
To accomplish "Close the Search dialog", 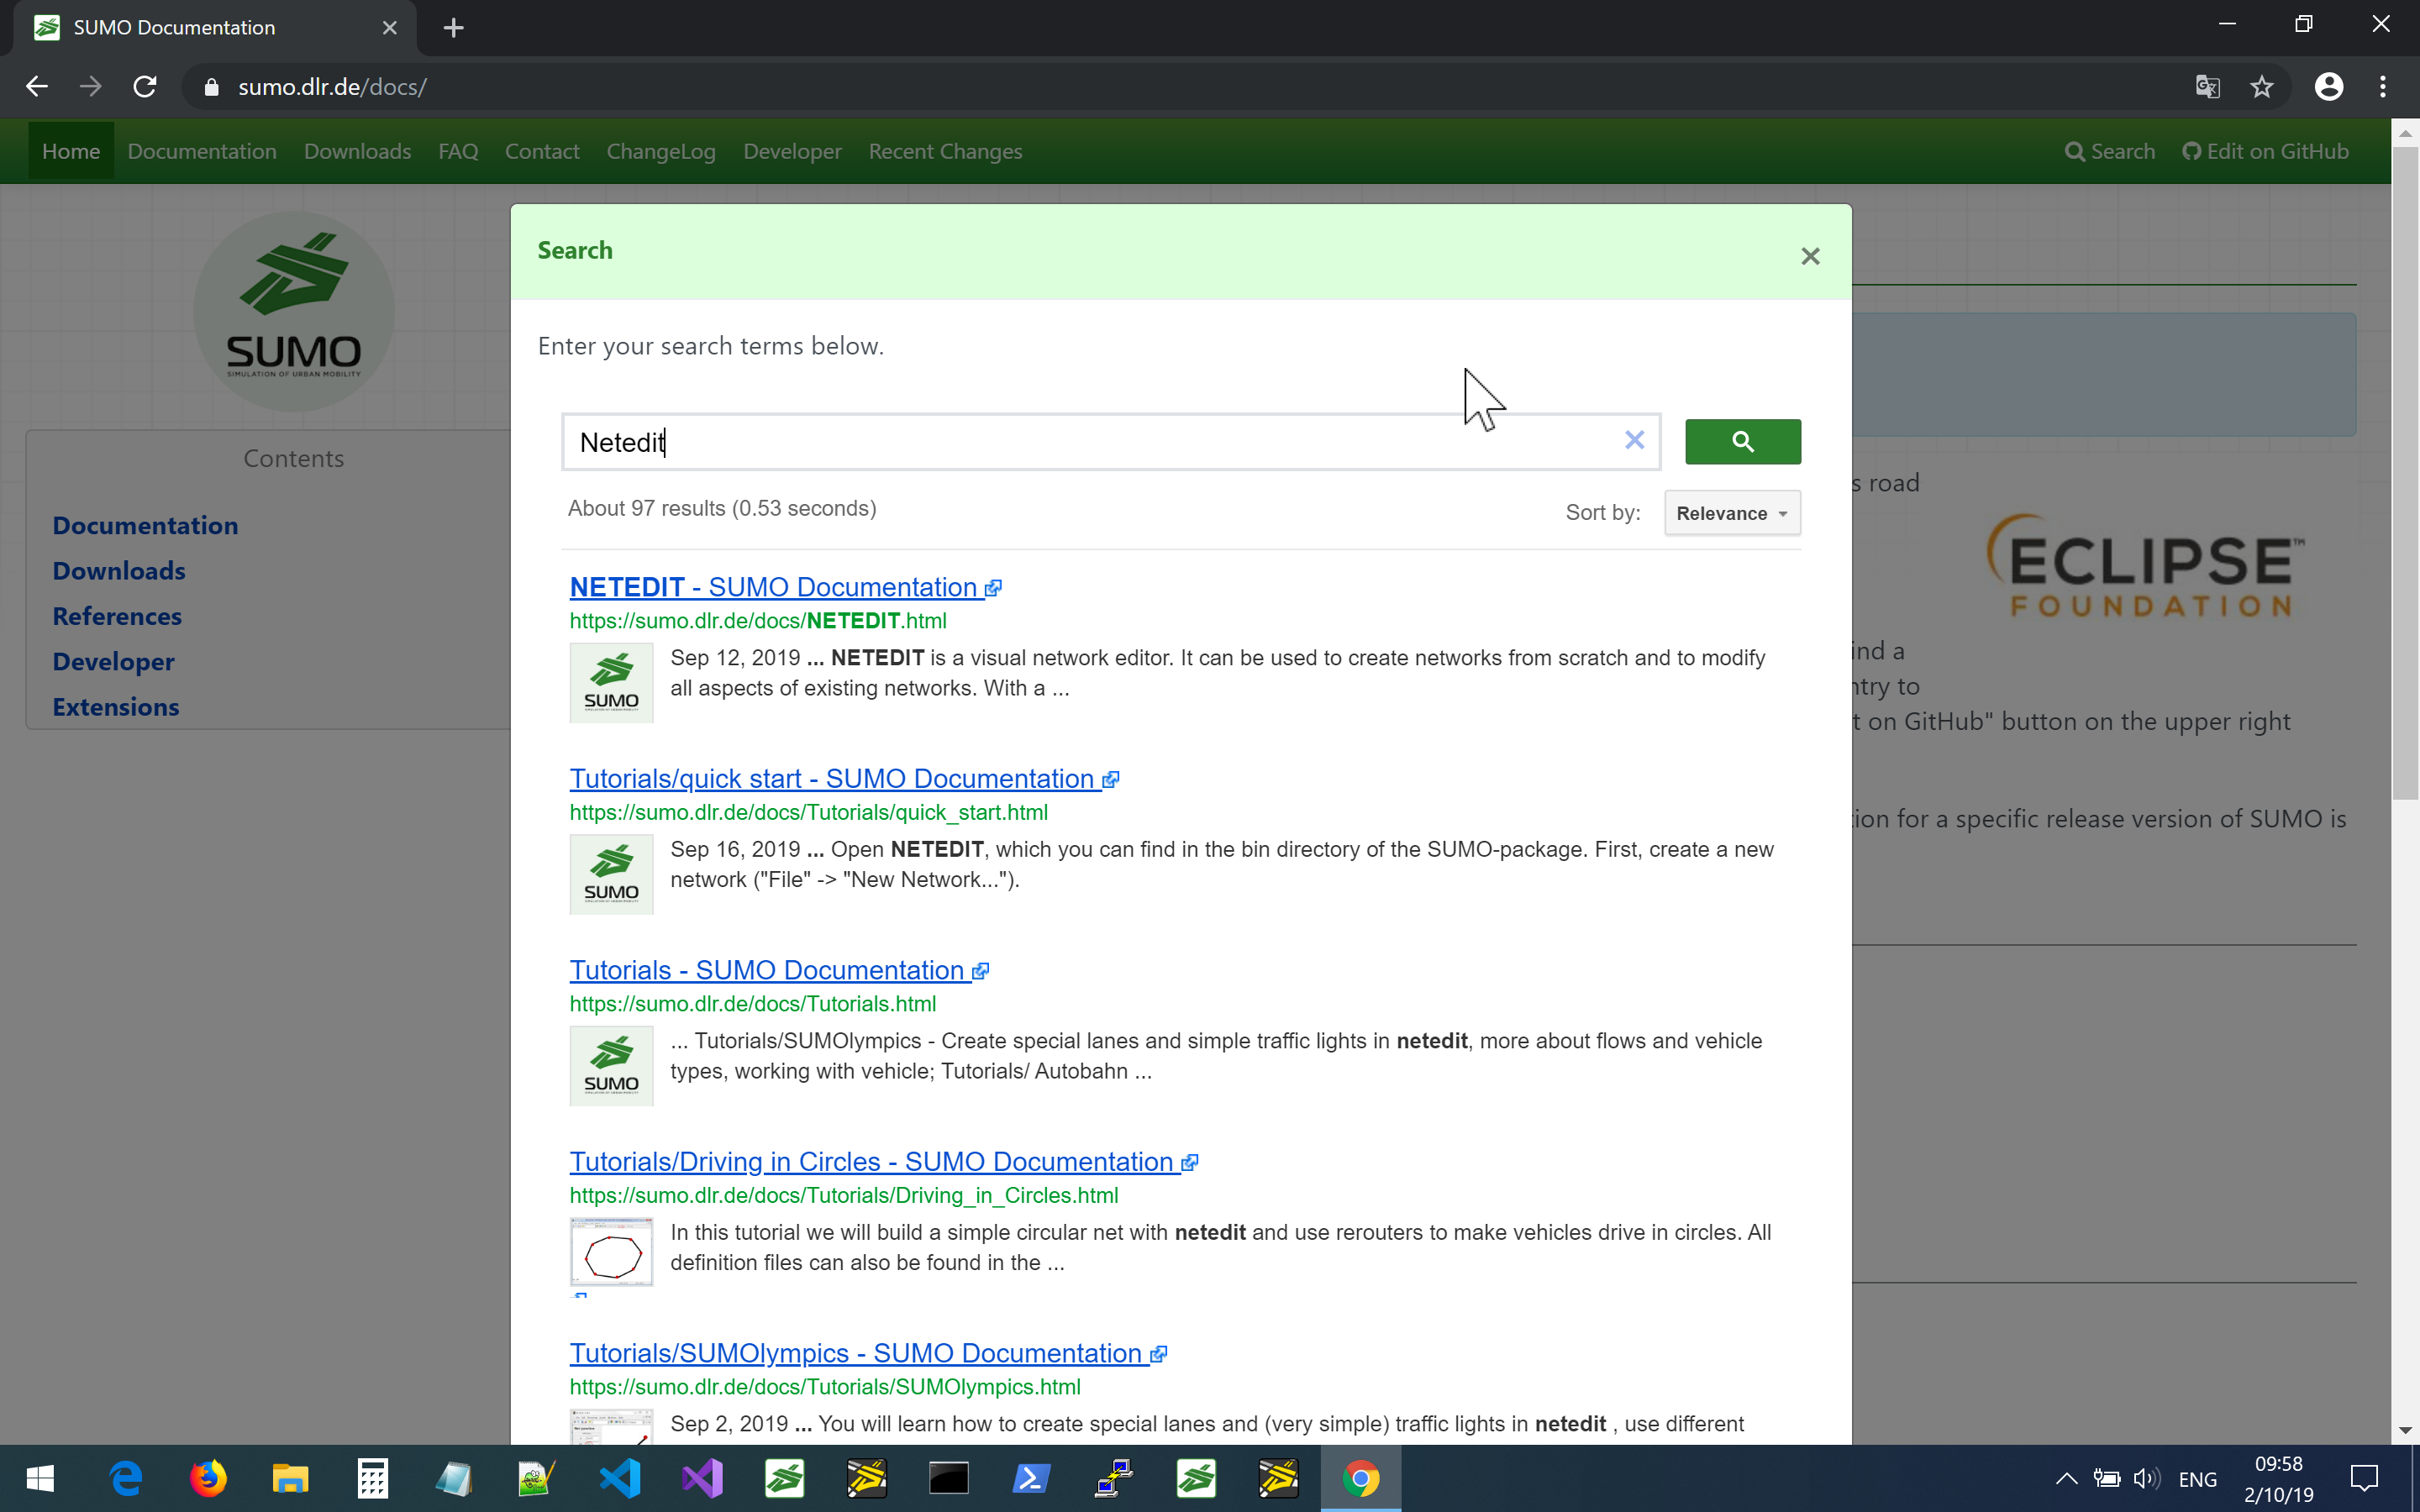I will (1810, 256).
